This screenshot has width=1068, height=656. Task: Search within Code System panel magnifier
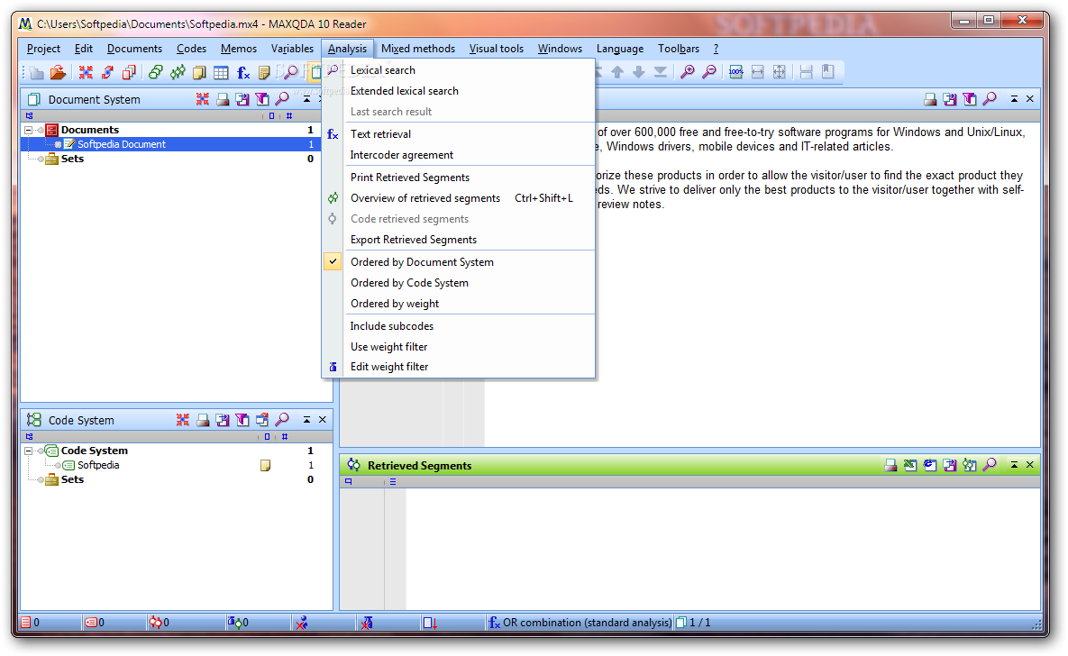[282, 420]
